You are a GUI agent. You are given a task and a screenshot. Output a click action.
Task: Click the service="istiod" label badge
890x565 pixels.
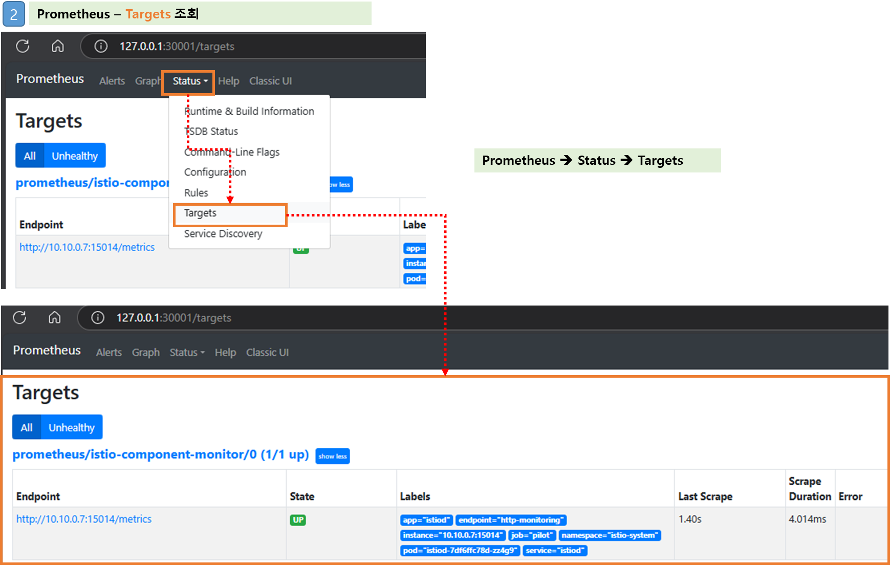(555, 551)
